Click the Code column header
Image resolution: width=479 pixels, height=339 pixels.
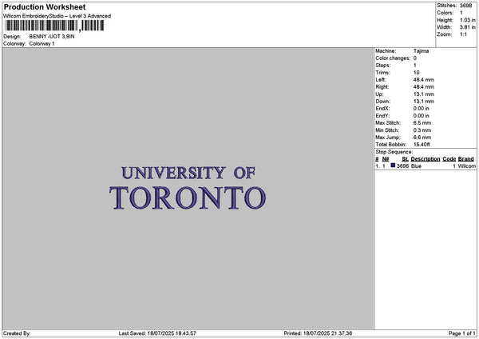click(x=449, y=159)
